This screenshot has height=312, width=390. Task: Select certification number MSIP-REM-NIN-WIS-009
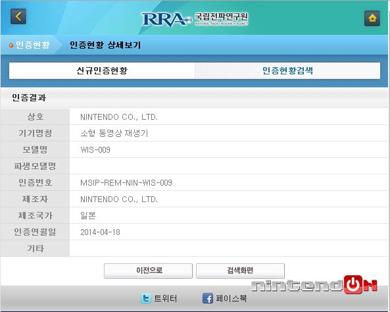coord(126,183)
